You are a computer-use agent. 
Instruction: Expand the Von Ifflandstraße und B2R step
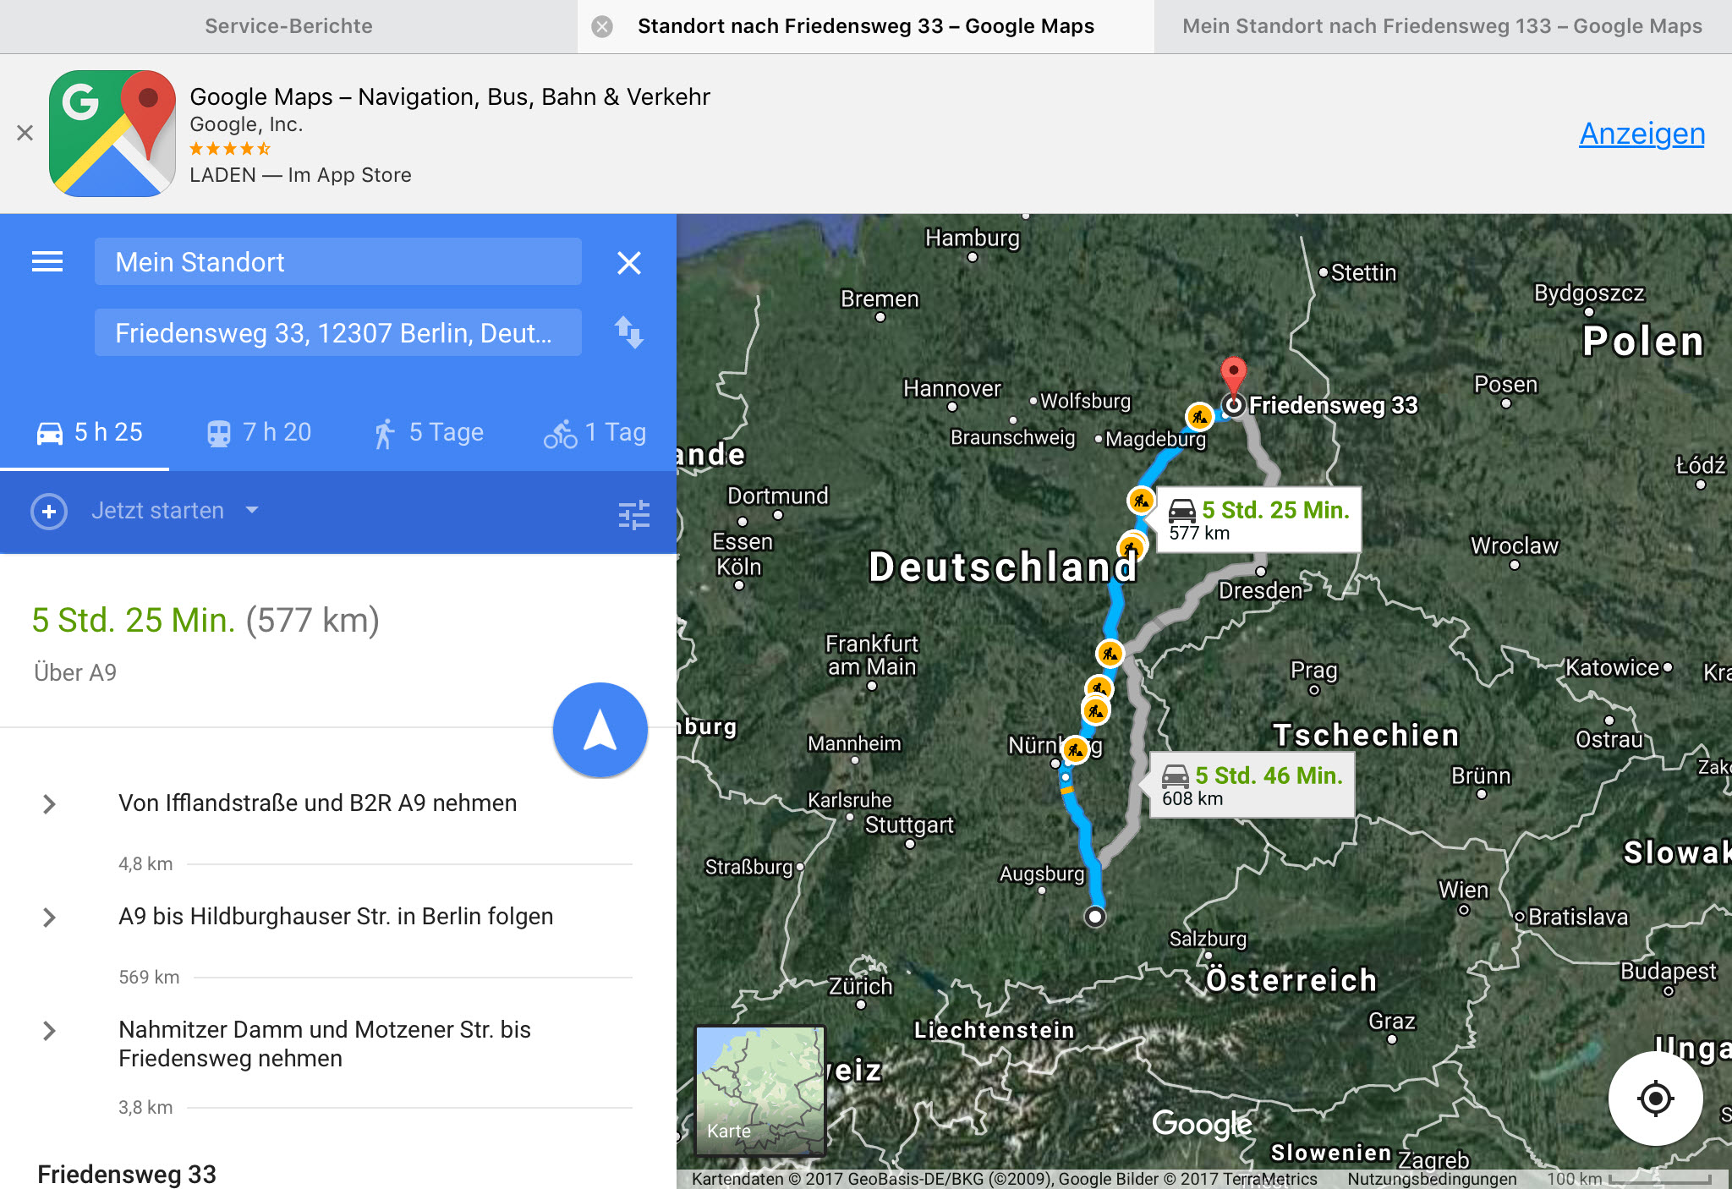click(x=50, y=803)
